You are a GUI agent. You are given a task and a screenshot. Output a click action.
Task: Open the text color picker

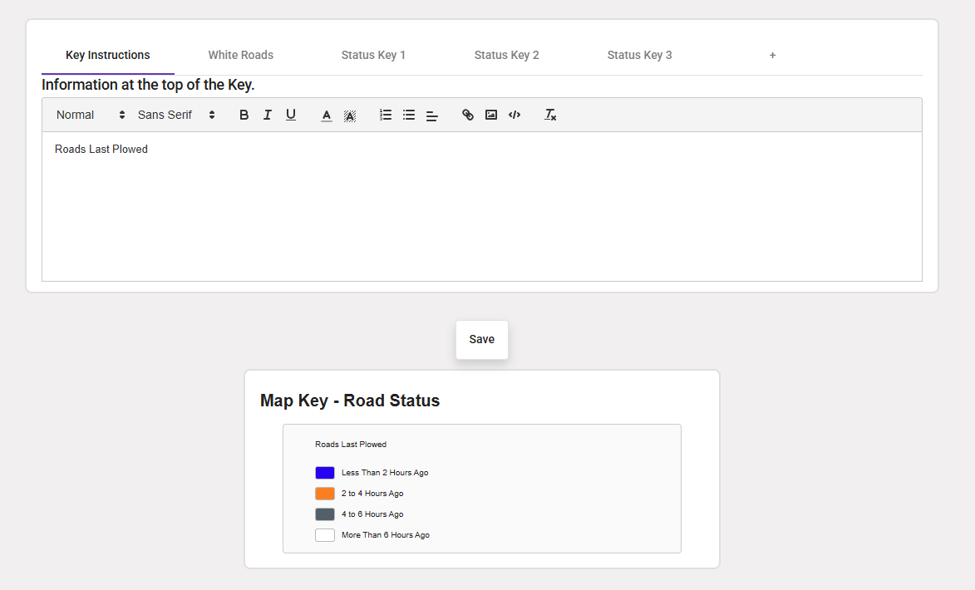pos(327,116)
